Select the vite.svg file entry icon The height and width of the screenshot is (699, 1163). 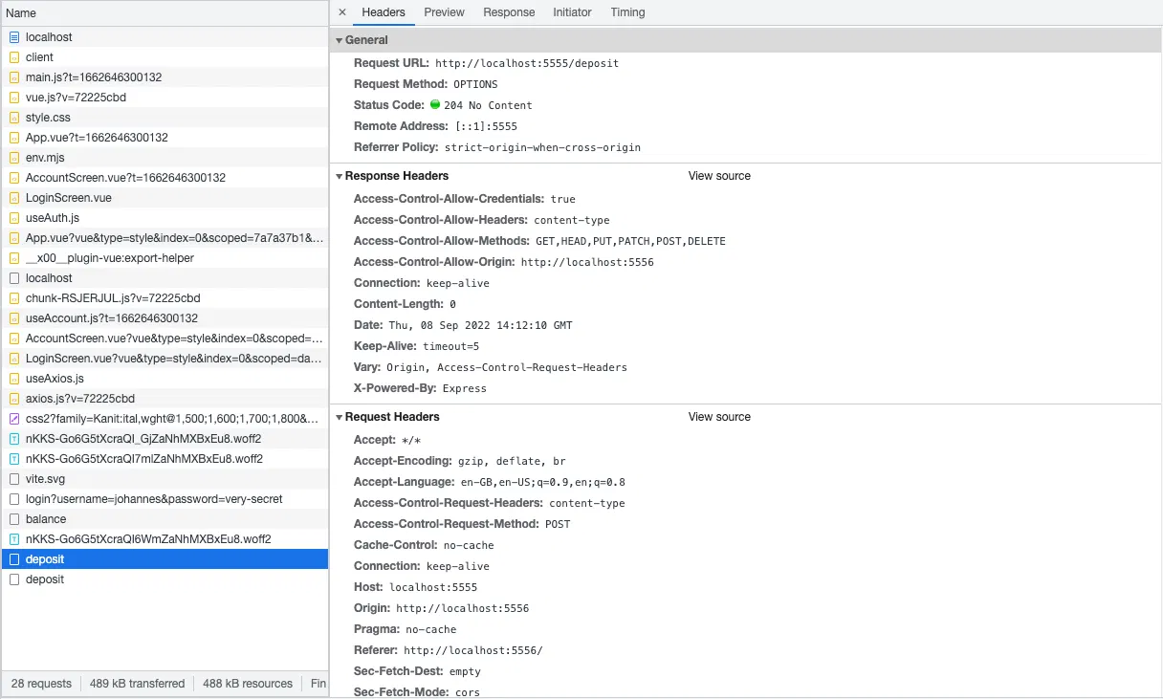[x=13, y=478]
